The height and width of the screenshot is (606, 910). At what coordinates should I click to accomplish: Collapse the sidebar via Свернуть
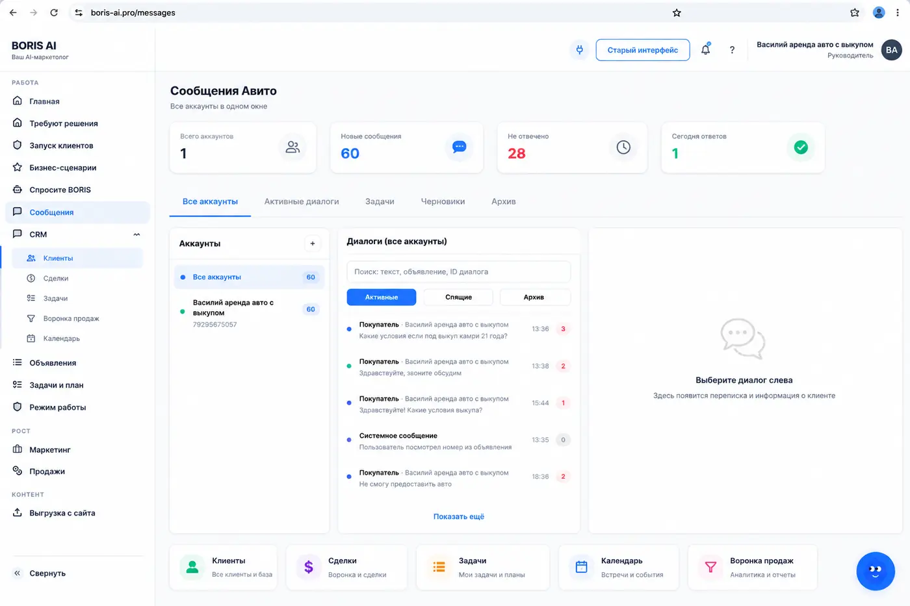click(x=40, y=573)
